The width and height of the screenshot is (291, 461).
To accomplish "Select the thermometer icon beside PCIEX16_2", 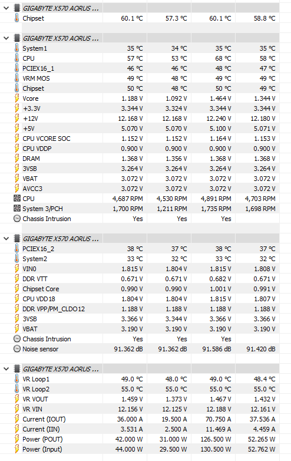I will click(x=17, y=249).
